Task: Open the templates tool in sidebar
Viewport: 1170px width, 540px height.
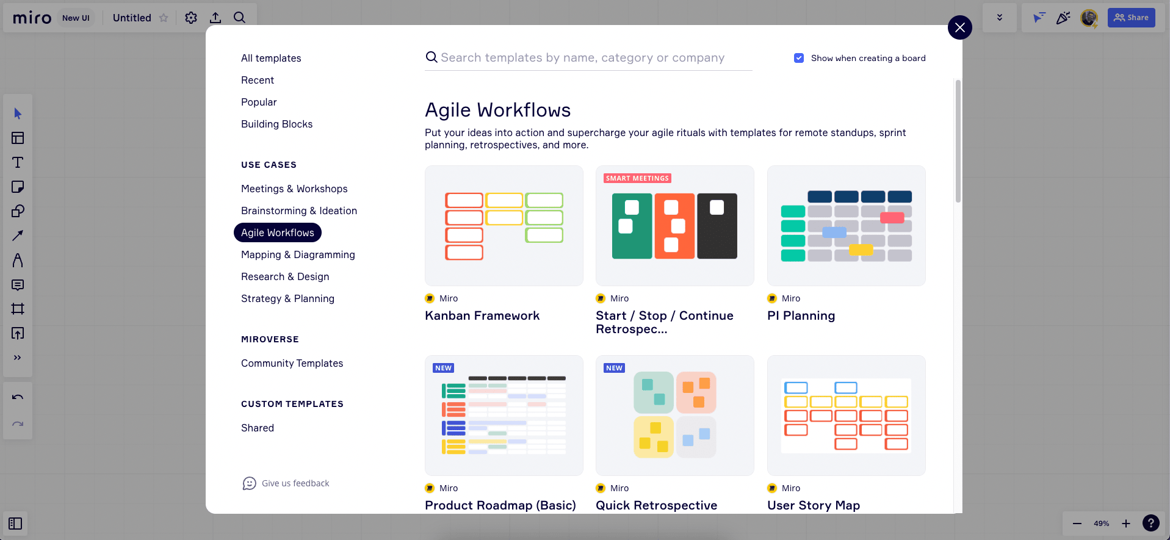Action: coord(18,138)
